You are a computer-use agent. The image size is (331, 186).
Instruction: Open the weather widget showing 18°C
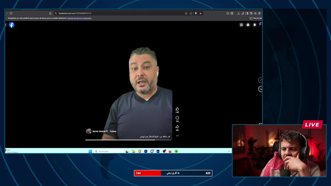(12, 151)
